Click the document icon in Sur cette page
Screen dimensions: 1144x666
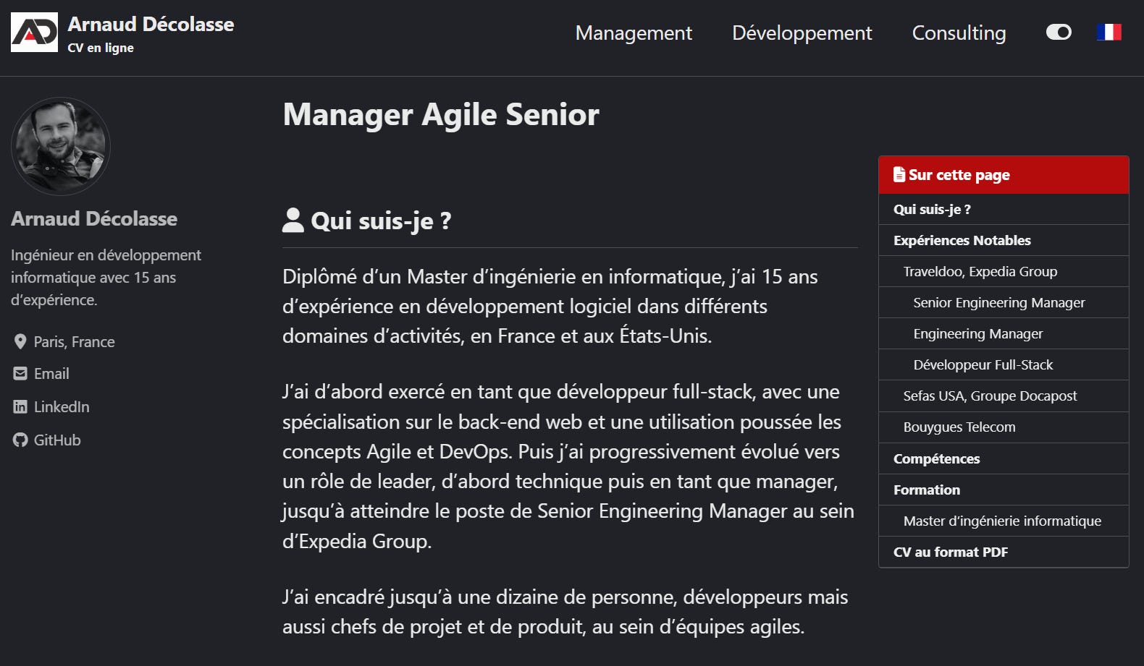tap(899, 174)
